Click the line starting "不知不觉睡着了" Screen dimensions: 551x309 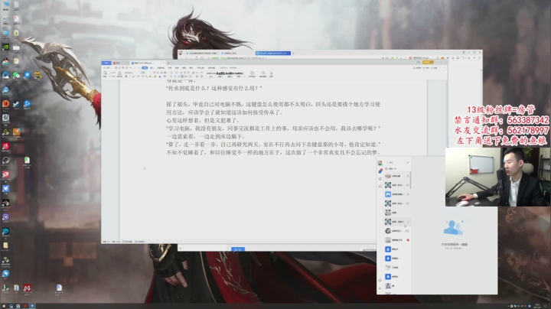pos(273,152)
